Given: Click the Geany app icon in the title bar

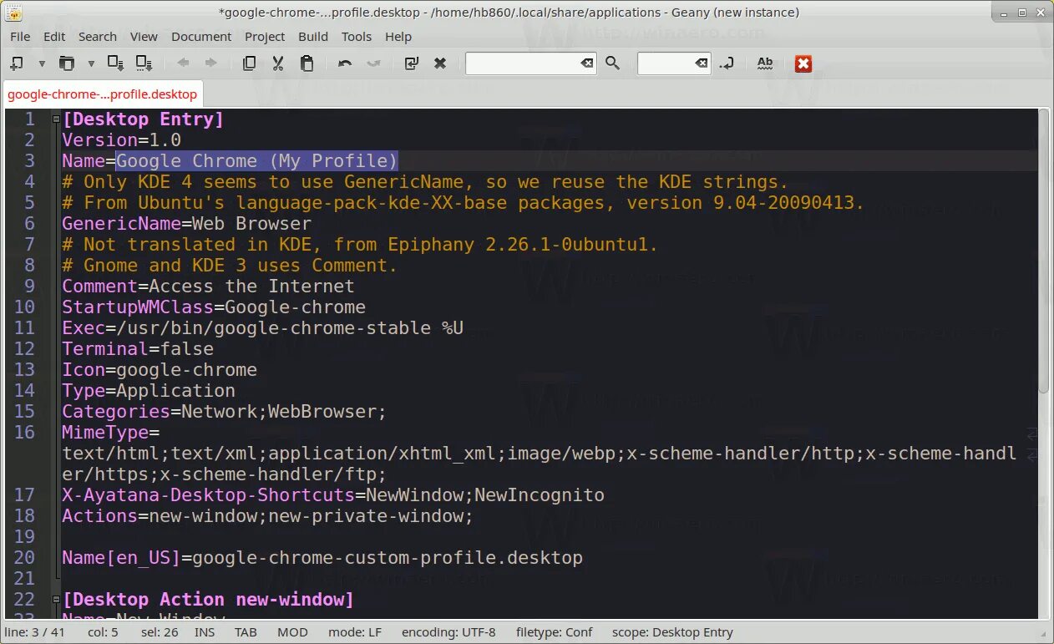Looking at the screenshot, I should (13, 12).
